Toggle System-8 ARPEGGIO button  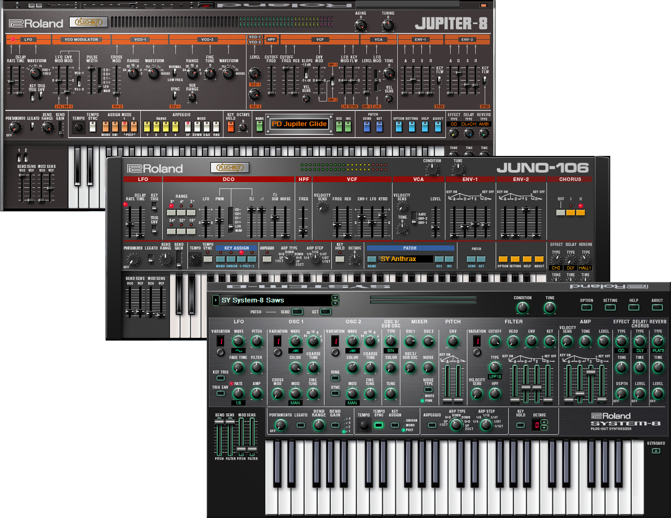point(432,425)
